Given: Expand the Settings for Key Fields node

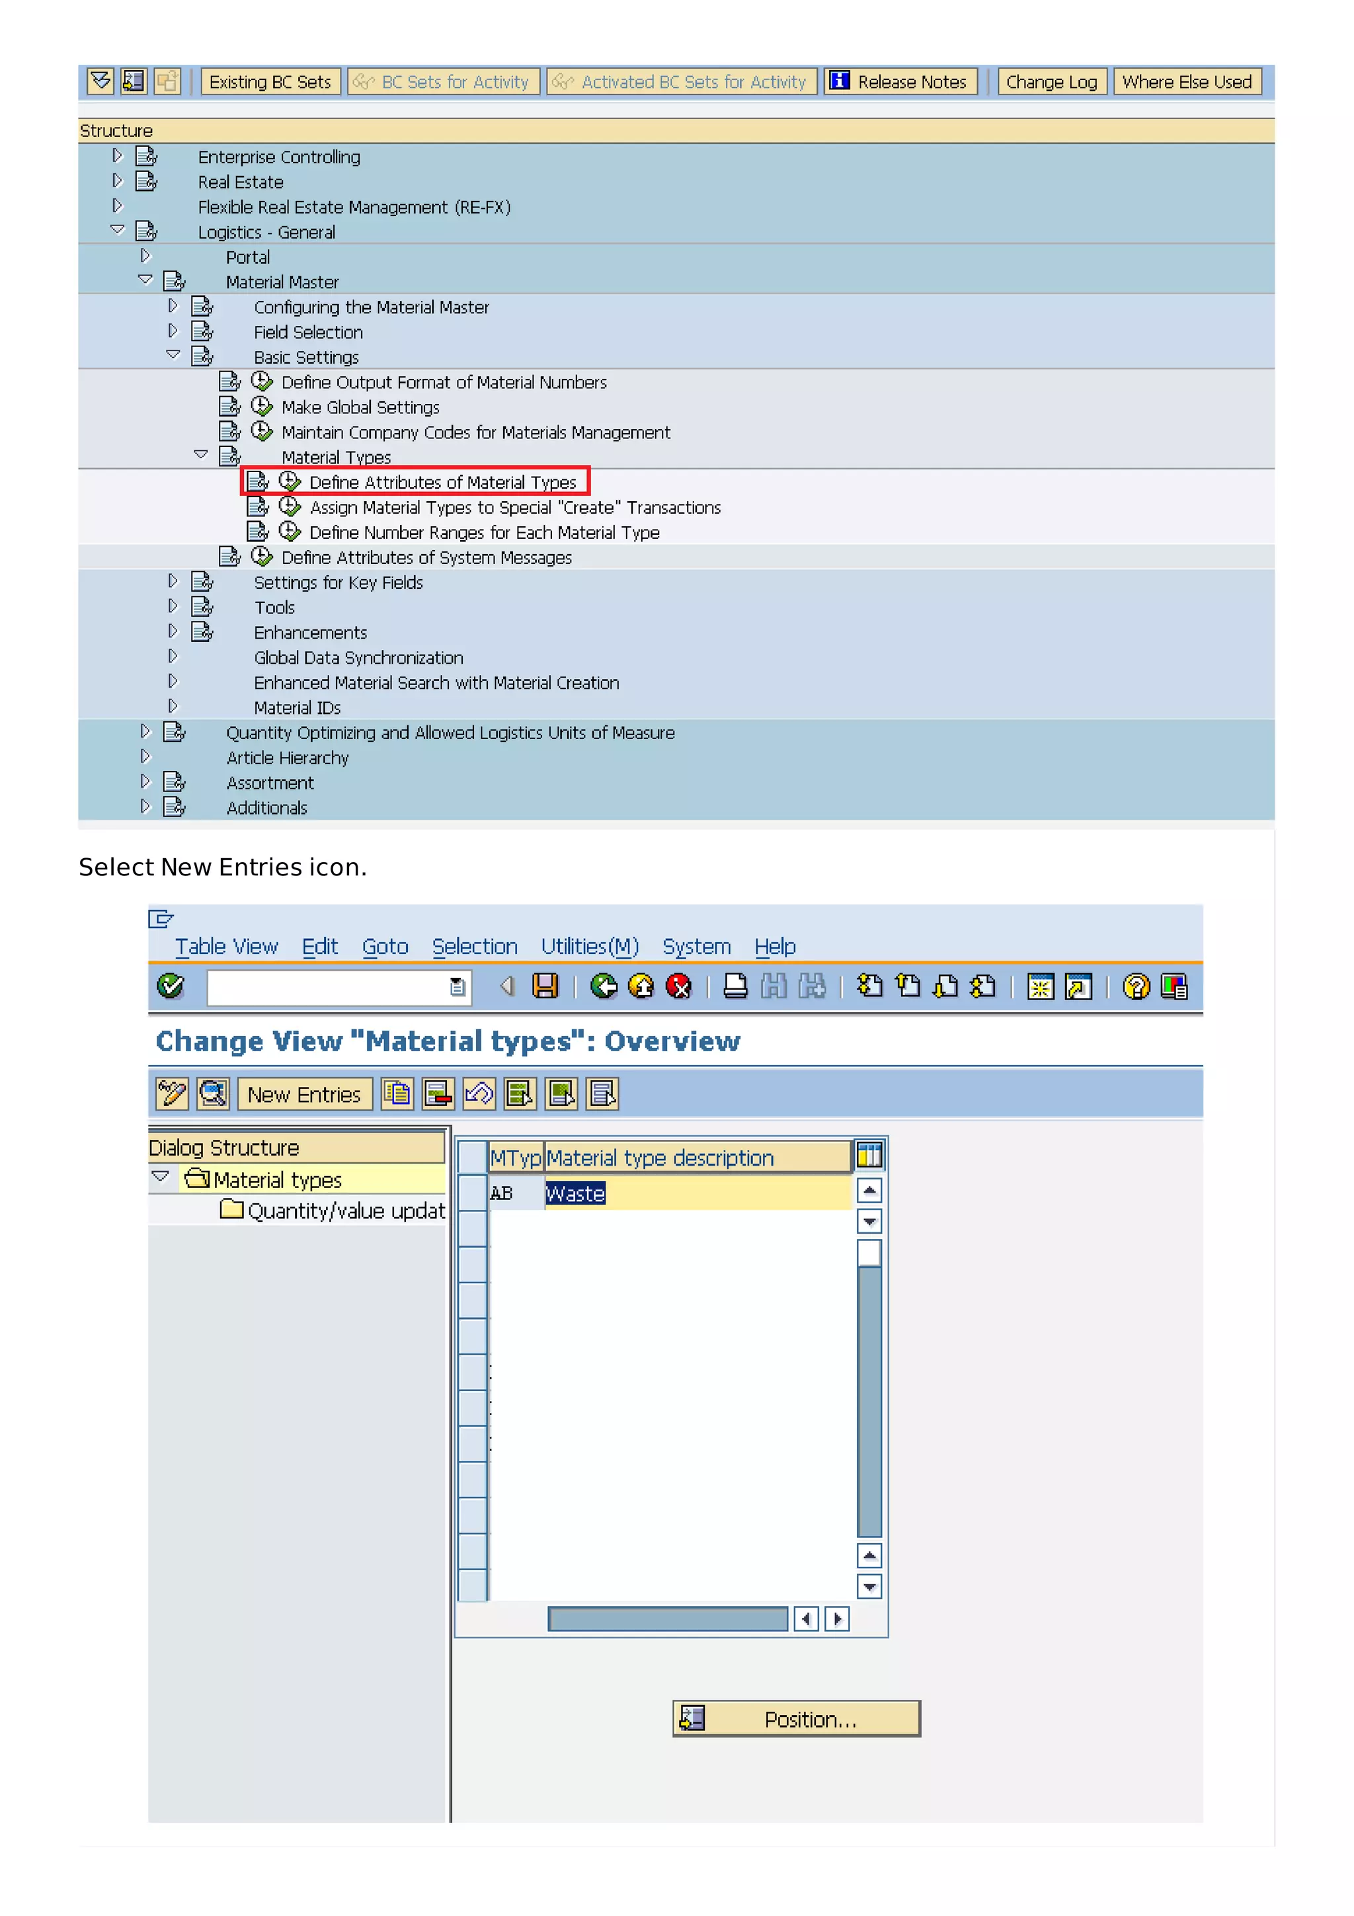Looking at the screenshot, I should point(173,580).
